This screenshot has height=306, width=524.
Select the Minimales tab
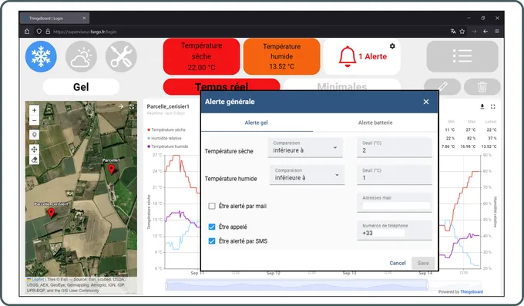[342, 87]
